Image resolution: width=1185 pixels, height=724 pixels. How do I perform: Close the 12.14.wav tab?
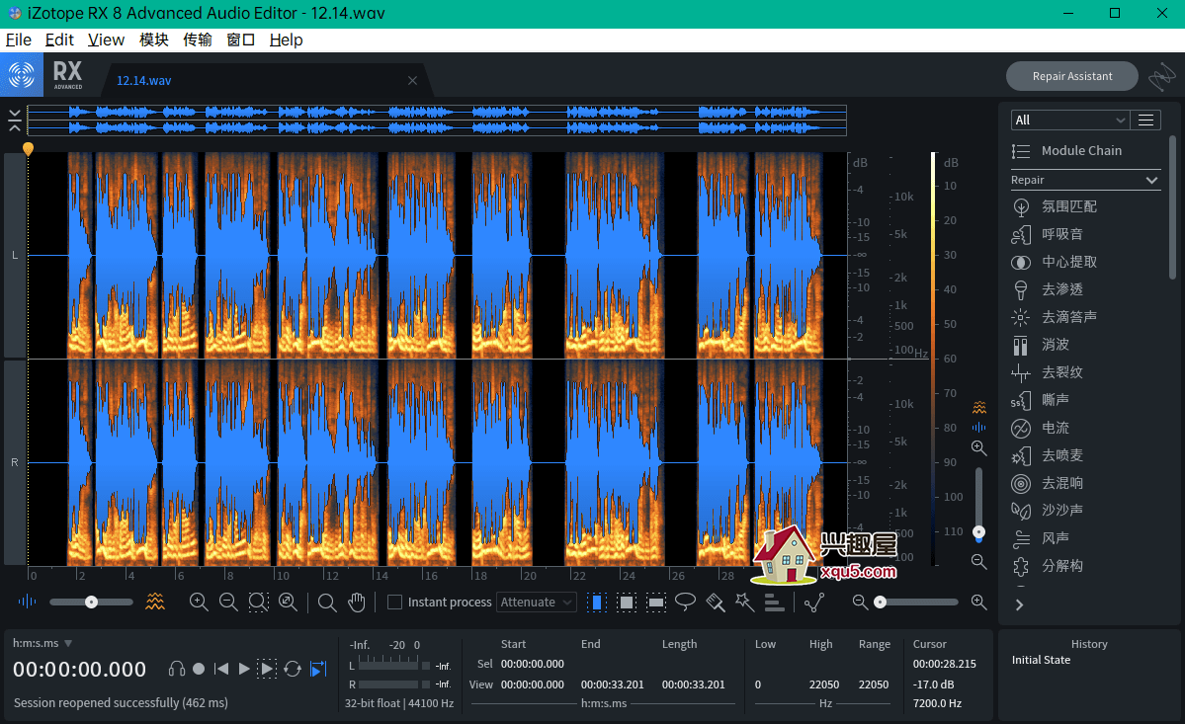click(413, 81)
